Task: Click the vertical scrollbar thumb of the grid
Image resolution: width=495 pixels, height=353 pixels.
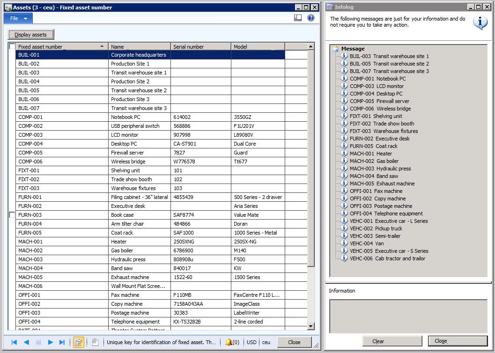Action: click(x=311, y=158)
